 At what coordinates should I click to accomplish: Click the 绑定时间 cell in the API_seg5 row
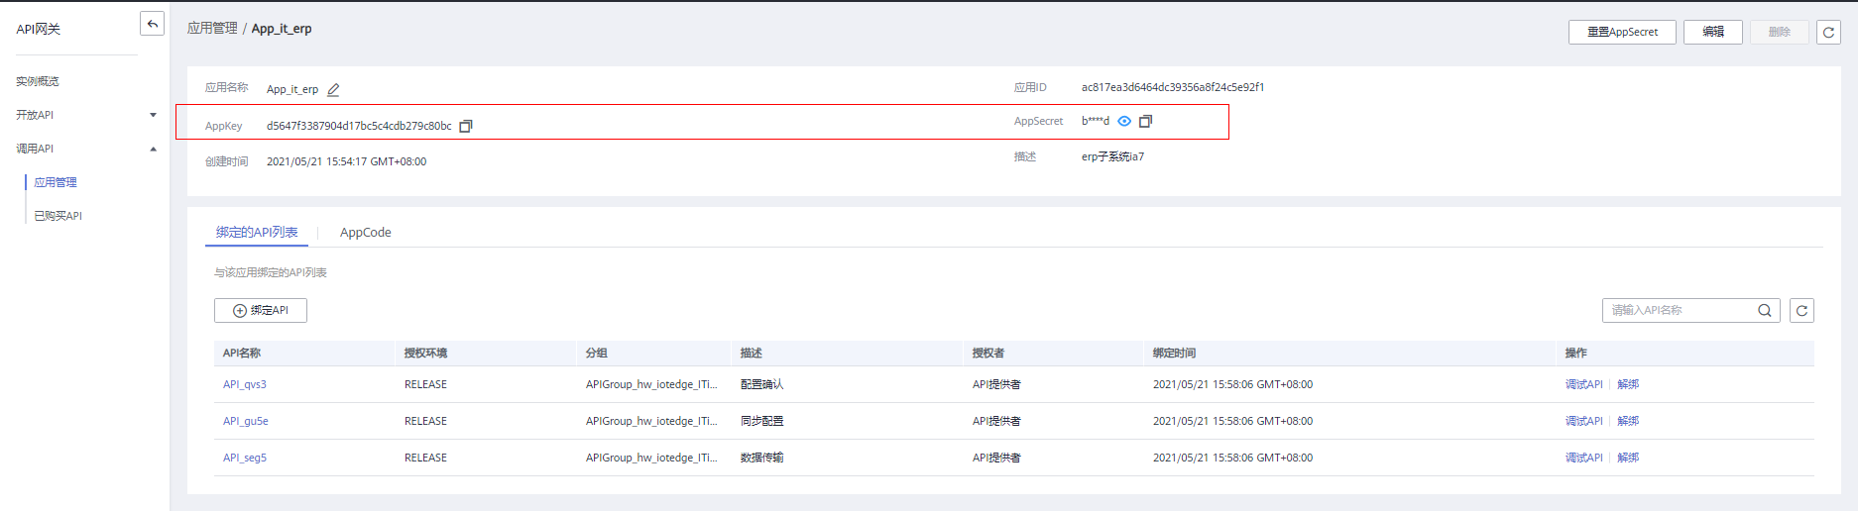1232,459
